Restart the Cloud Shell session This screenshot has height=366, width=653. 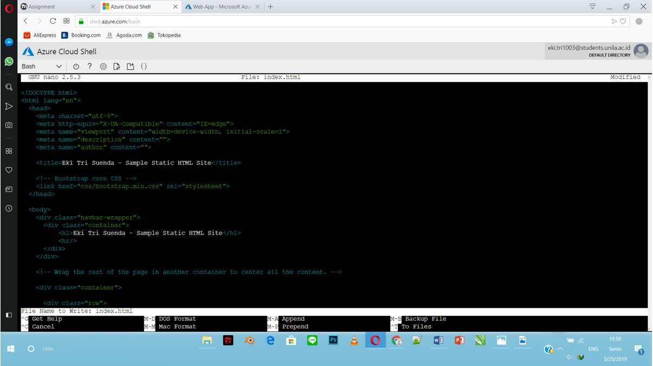tap(76, 66)
